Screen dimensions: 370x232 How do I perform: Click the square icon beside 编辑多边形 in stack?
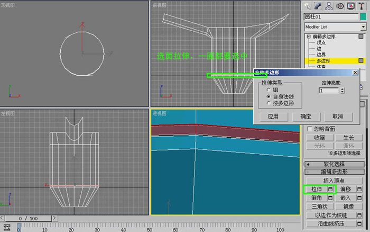click(361, 36)
